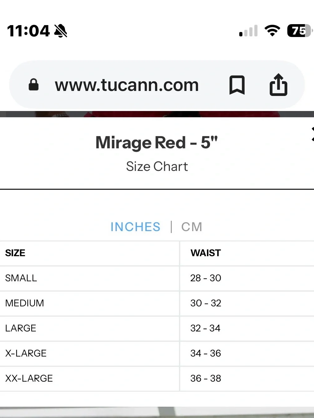
Task: Switch size chart units to CM
Action: [192, 227]
